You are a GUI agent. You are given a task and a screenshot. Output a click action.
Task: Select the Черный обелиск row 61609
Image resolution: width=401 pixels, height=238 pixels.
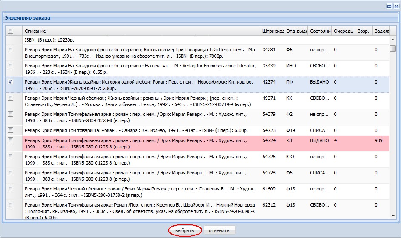click(197, 192)
